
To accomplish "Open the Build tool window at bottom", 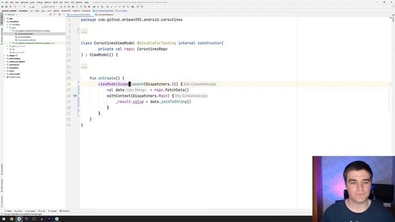I will point(8,211).
